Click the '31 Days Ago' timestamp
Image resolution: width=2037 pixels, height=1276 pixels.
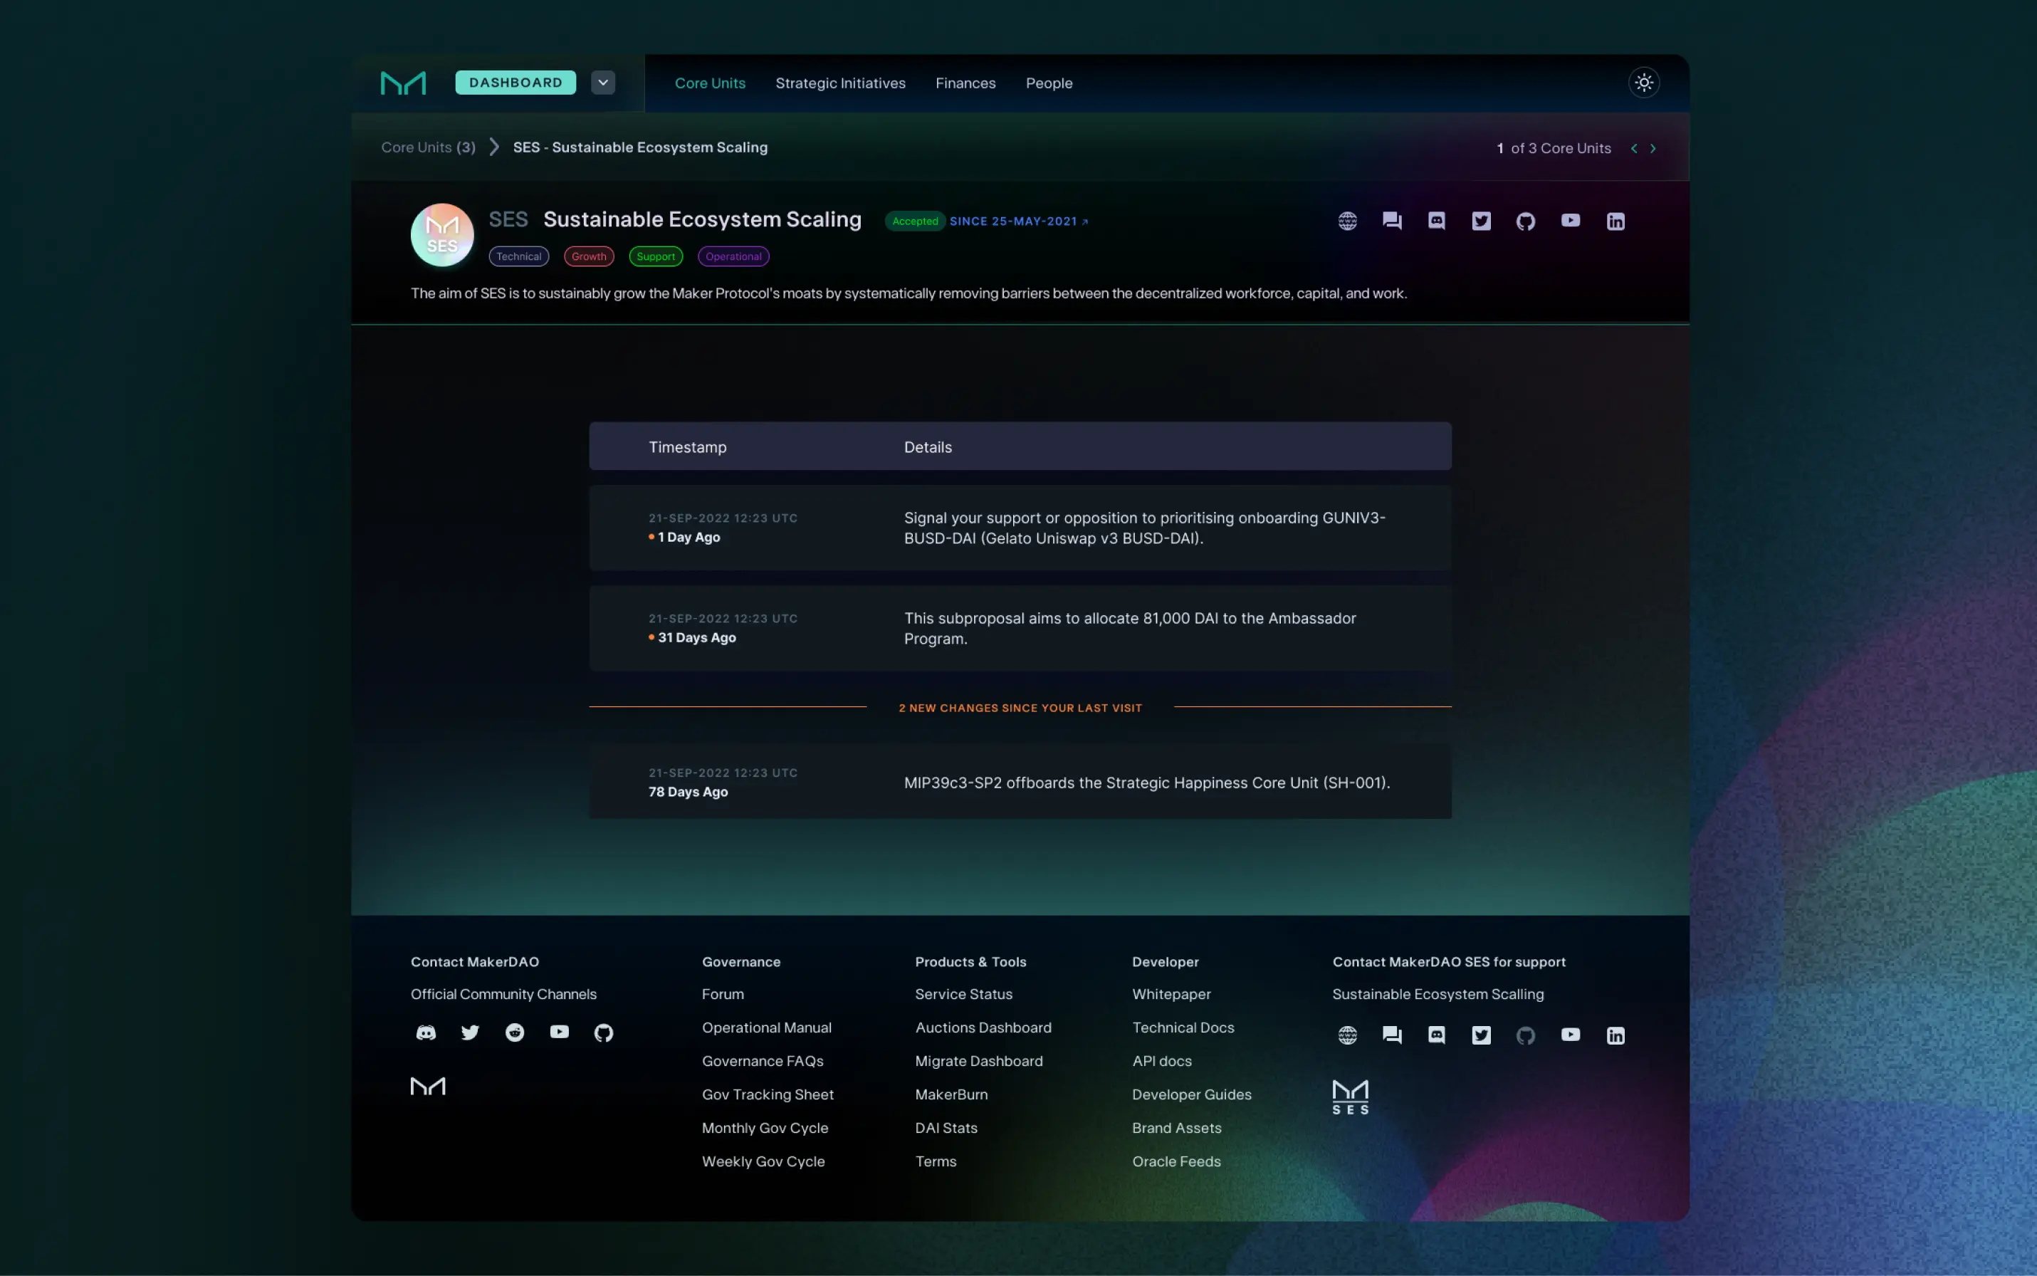(x=696, y=638)
